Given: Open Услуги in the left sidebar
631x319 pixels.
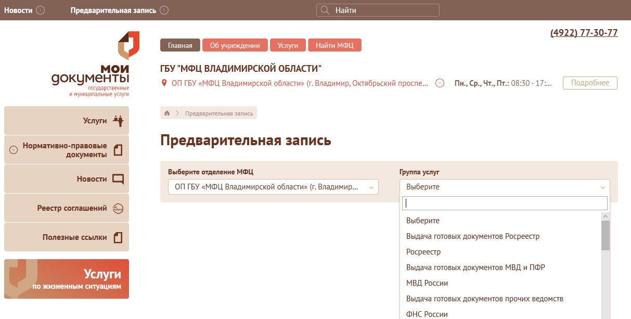Looking at the screenshot, I should point(67,121).
